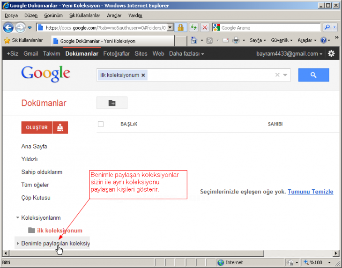Clear the search box with the grey X

(x=277, y=75)
